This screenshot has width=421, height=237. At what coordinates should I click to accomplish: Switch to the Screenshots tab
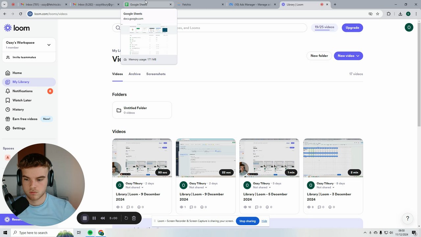(156, 74)
